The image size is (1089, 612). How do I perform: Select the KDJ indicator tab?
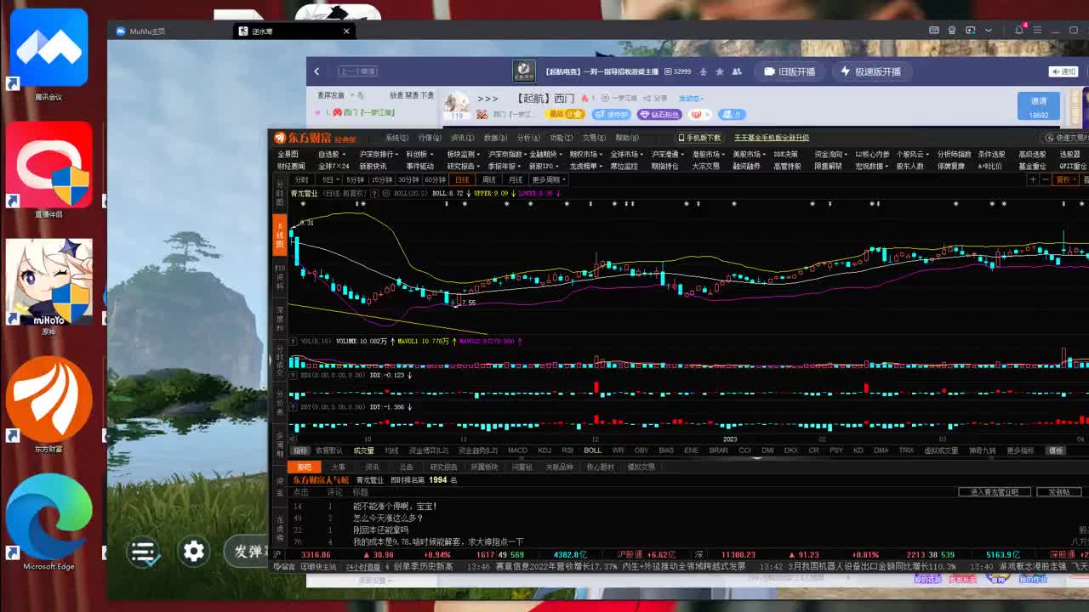[x=544, y=450]
